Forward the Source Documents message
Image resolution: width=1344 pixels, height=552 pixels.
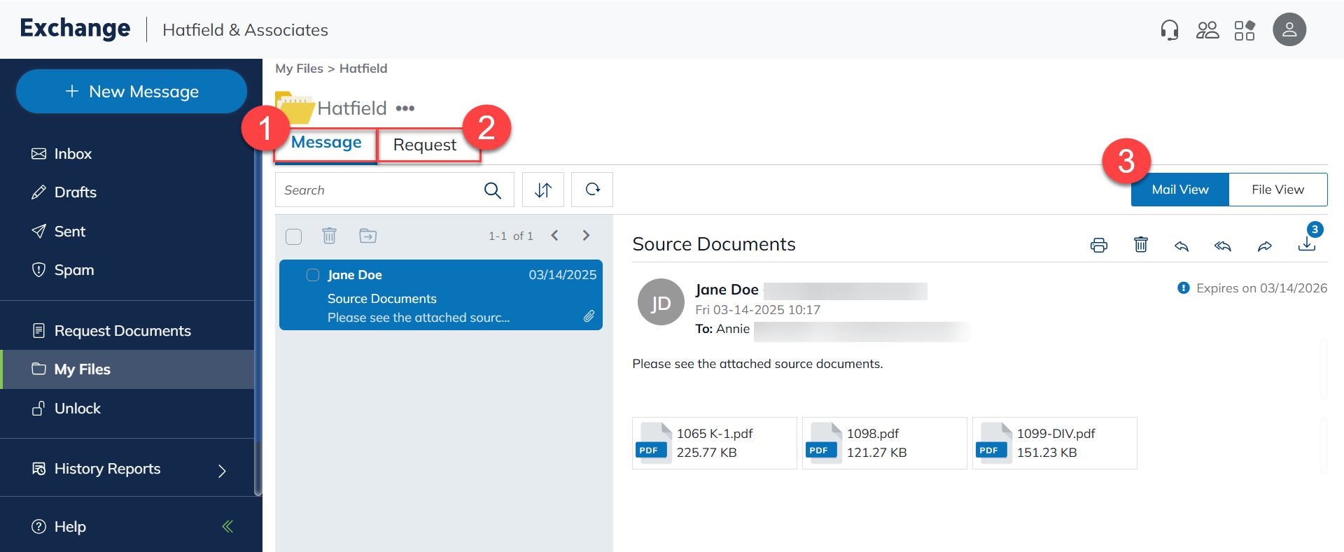1264,246
